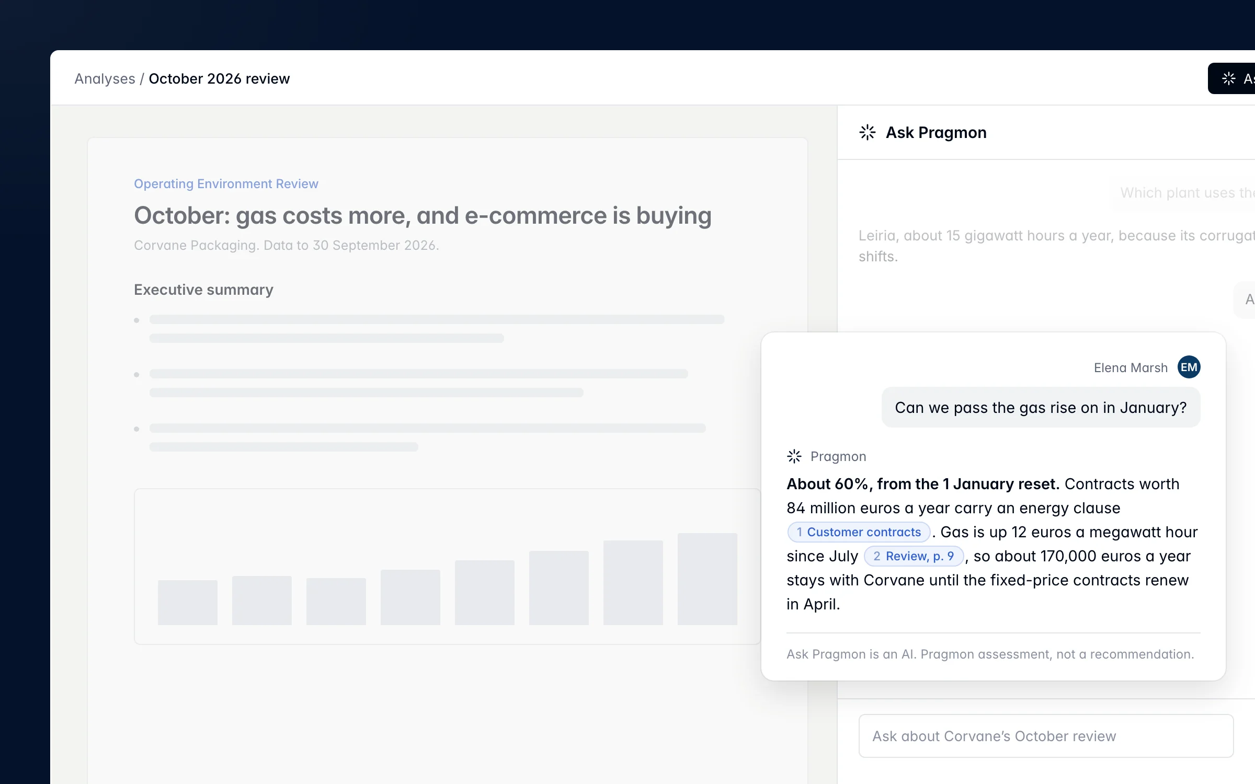Screen dimensions: 1255x784
Task: Click the Elena Marsh name label
Action: [1131, 368]
